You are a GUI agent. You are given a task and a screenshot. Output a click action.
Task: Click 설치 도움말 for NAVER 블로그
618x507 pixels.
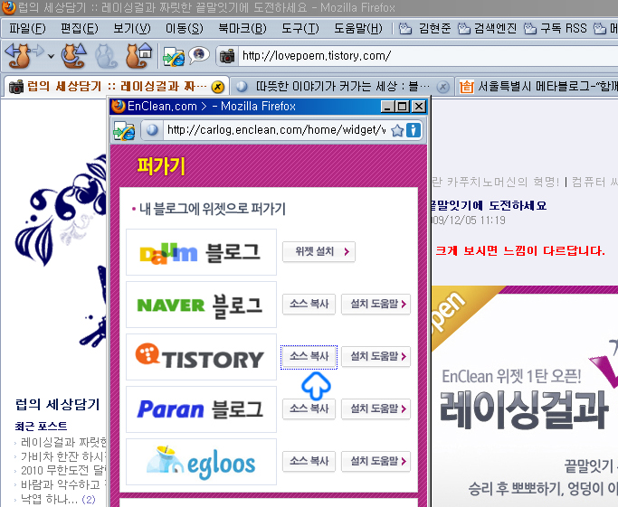tap(376, 304)
